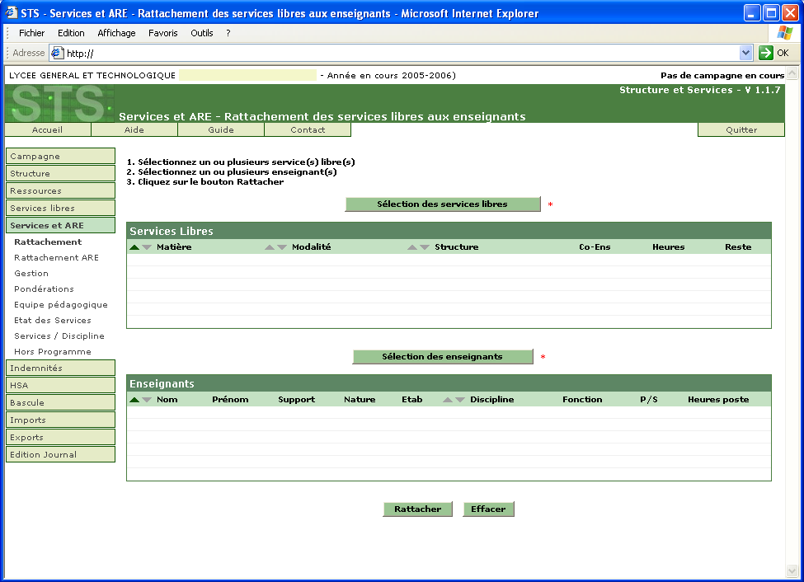The width and height of the screenshot is (804, 582).
Task: Sort Matière column ascending
Action: pos(134,247)
